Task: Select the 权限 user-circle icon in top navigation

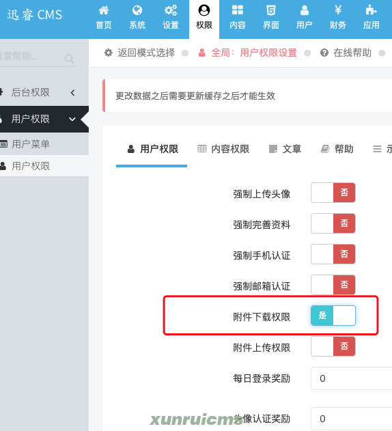Action: click(x=204, y=10)
